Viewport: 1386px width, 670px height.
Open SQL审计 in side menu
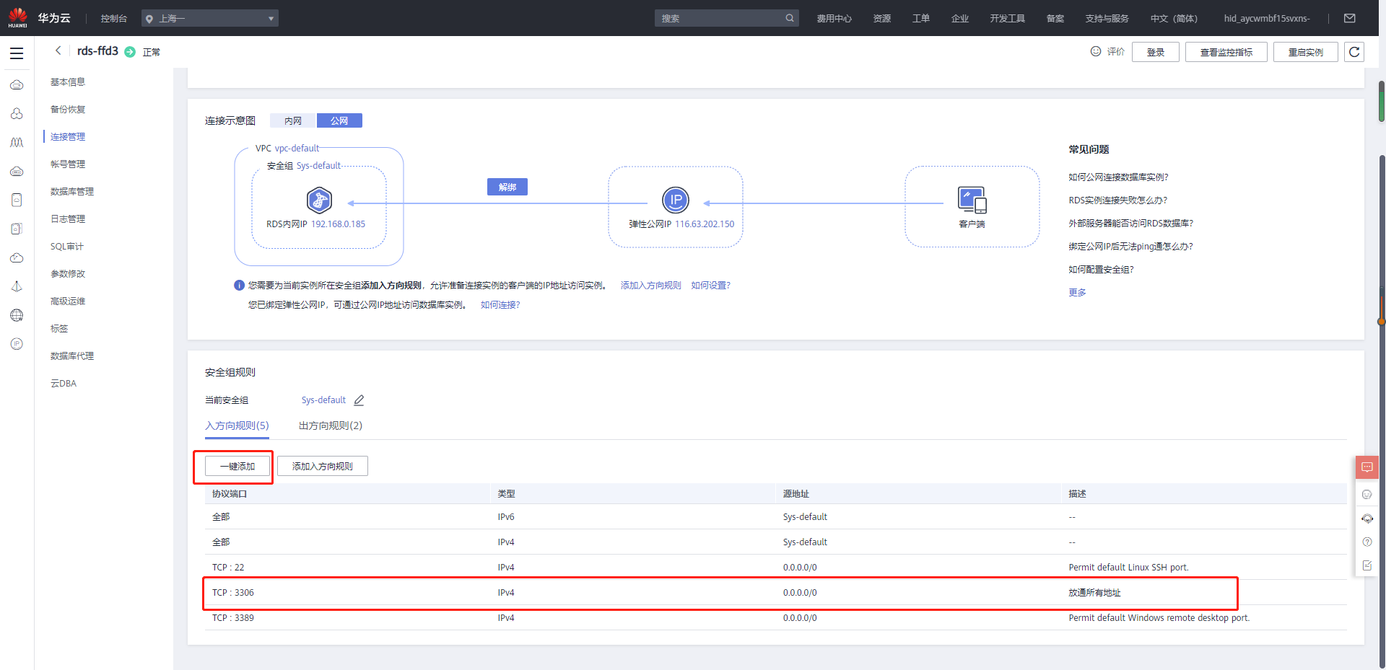[67, 247]
